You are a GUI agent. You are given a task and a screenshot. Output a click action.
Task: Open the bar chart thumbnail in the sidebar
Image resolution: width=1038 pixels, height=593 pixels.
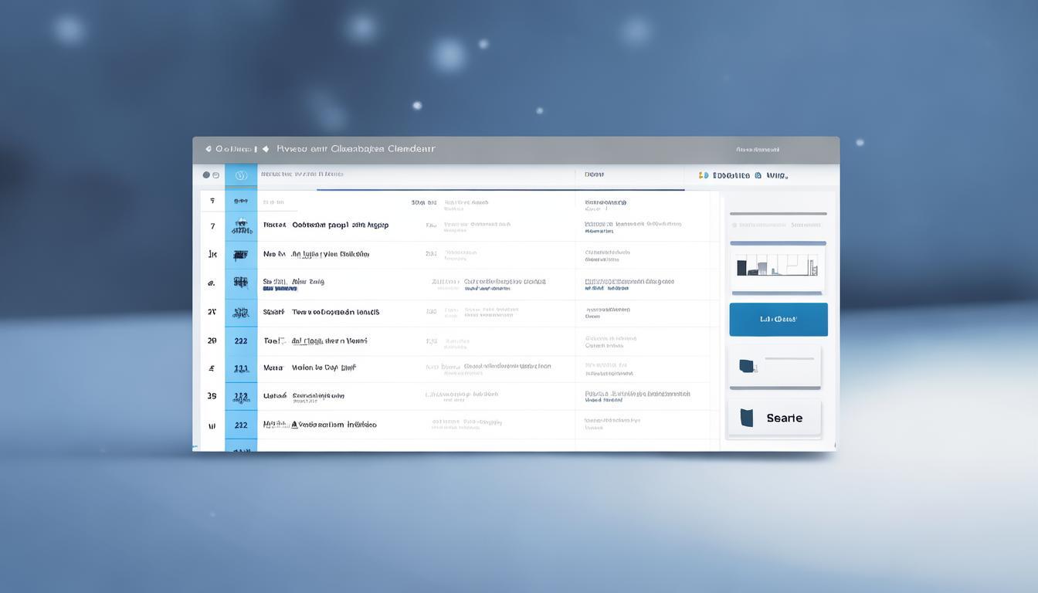click(x=777, y=266)
